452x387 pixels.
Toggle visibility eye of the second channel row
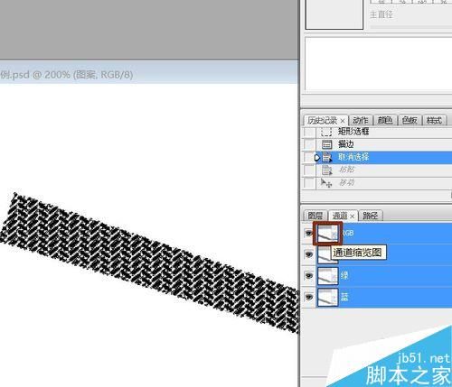coord(308,254)
